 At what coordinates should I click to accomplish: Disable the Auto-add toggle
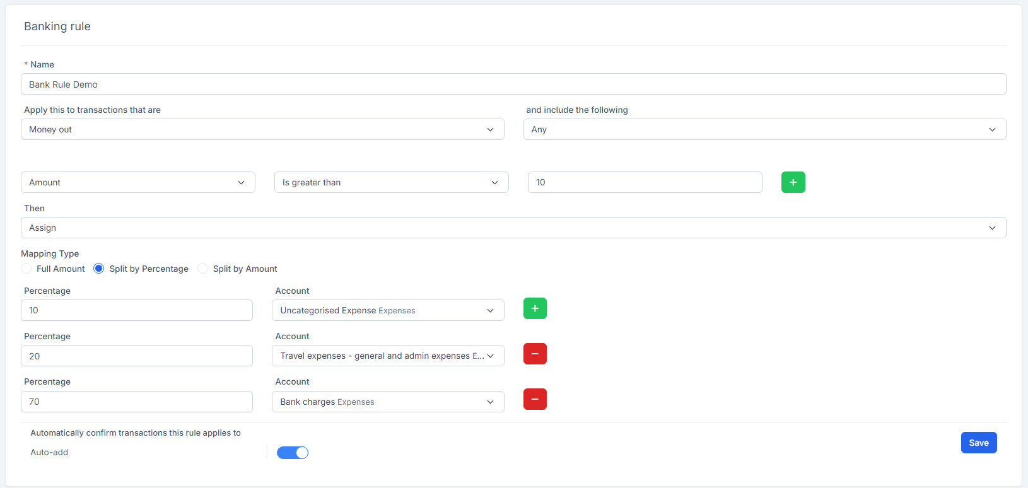[x=293, y=453]
